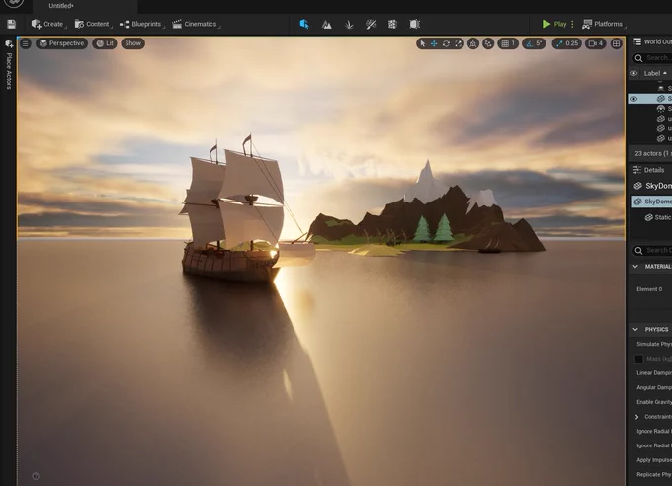The height and width of the screenshot is (486, 672).
Task: Toggle rotation snapping set to 5°
Action: (x=534, y=43)
